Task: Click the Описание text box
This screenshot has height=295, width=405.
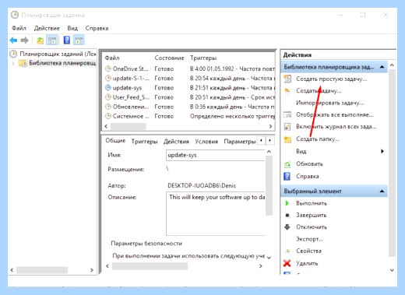Action: [x=215, y=213]
